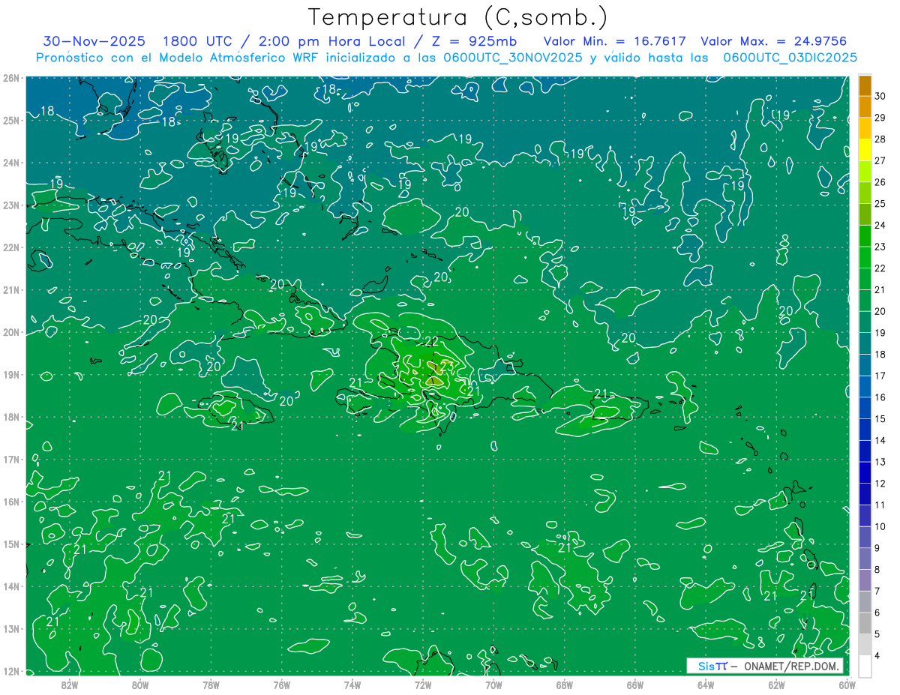Click legend value 13
The height and width of the screenshot is (695, 900).
880,462
